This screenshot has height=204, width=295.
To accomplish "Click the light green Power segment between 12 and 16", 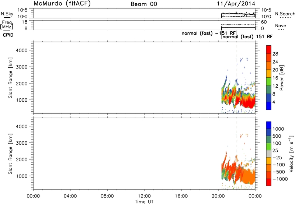I will pyautogui.click(x=269, y=82).
